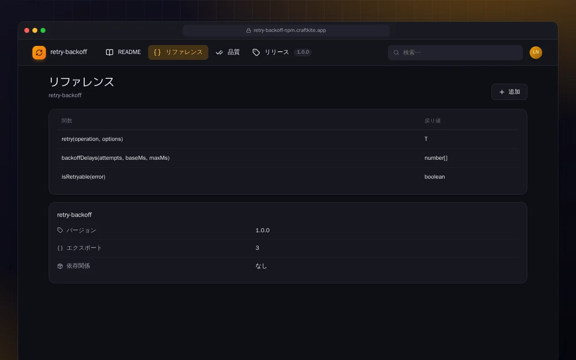Click the lock icon in address bar

[x=248, y=31]
